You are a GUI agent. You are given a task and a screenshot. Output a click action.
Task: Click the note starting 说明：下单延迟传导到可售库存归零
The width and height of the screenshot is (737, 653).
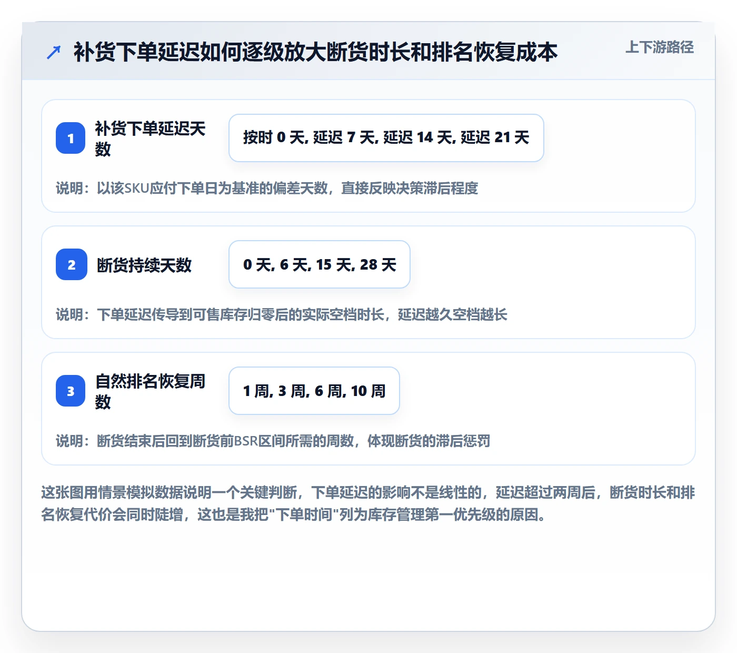[x=282, y=314]
